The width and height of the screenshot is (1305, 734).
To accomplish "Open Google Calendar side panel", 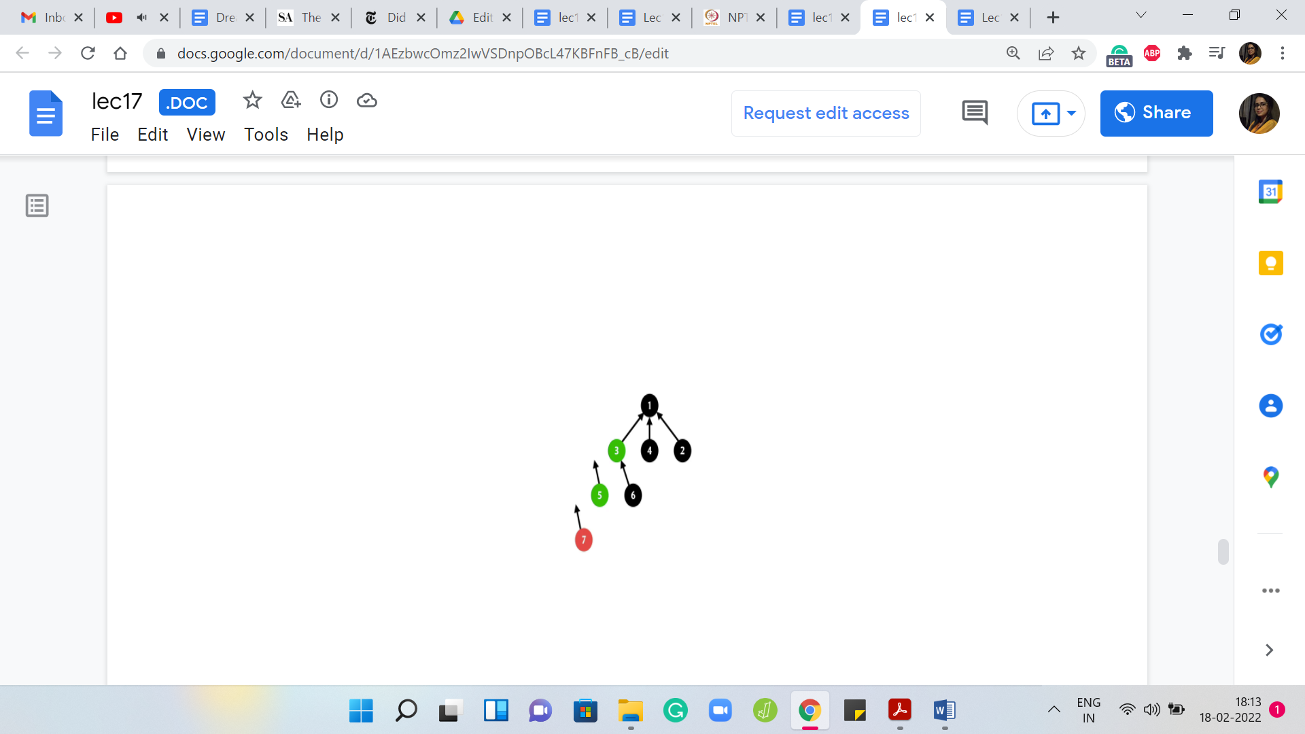I will (1270, 192).
